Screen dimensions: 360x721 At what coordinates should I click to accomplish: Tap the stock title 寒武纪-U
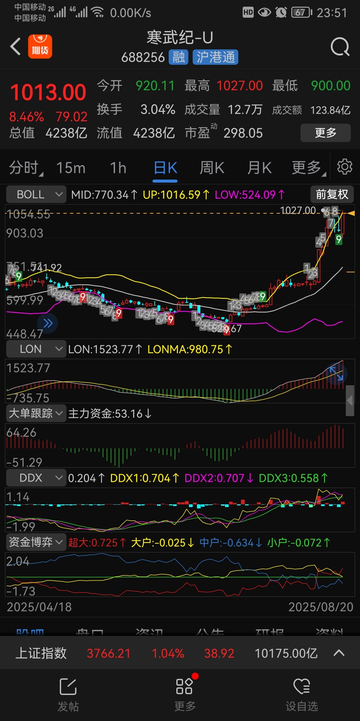(180, 37)
